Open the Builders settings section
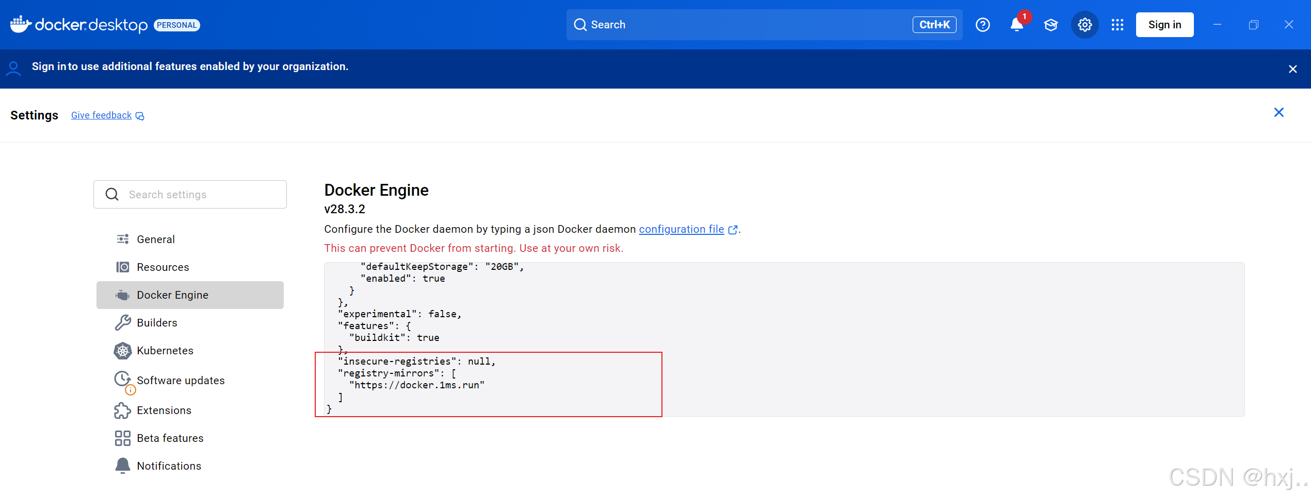This screenshot has width=1311, height=498. (190, 323)
